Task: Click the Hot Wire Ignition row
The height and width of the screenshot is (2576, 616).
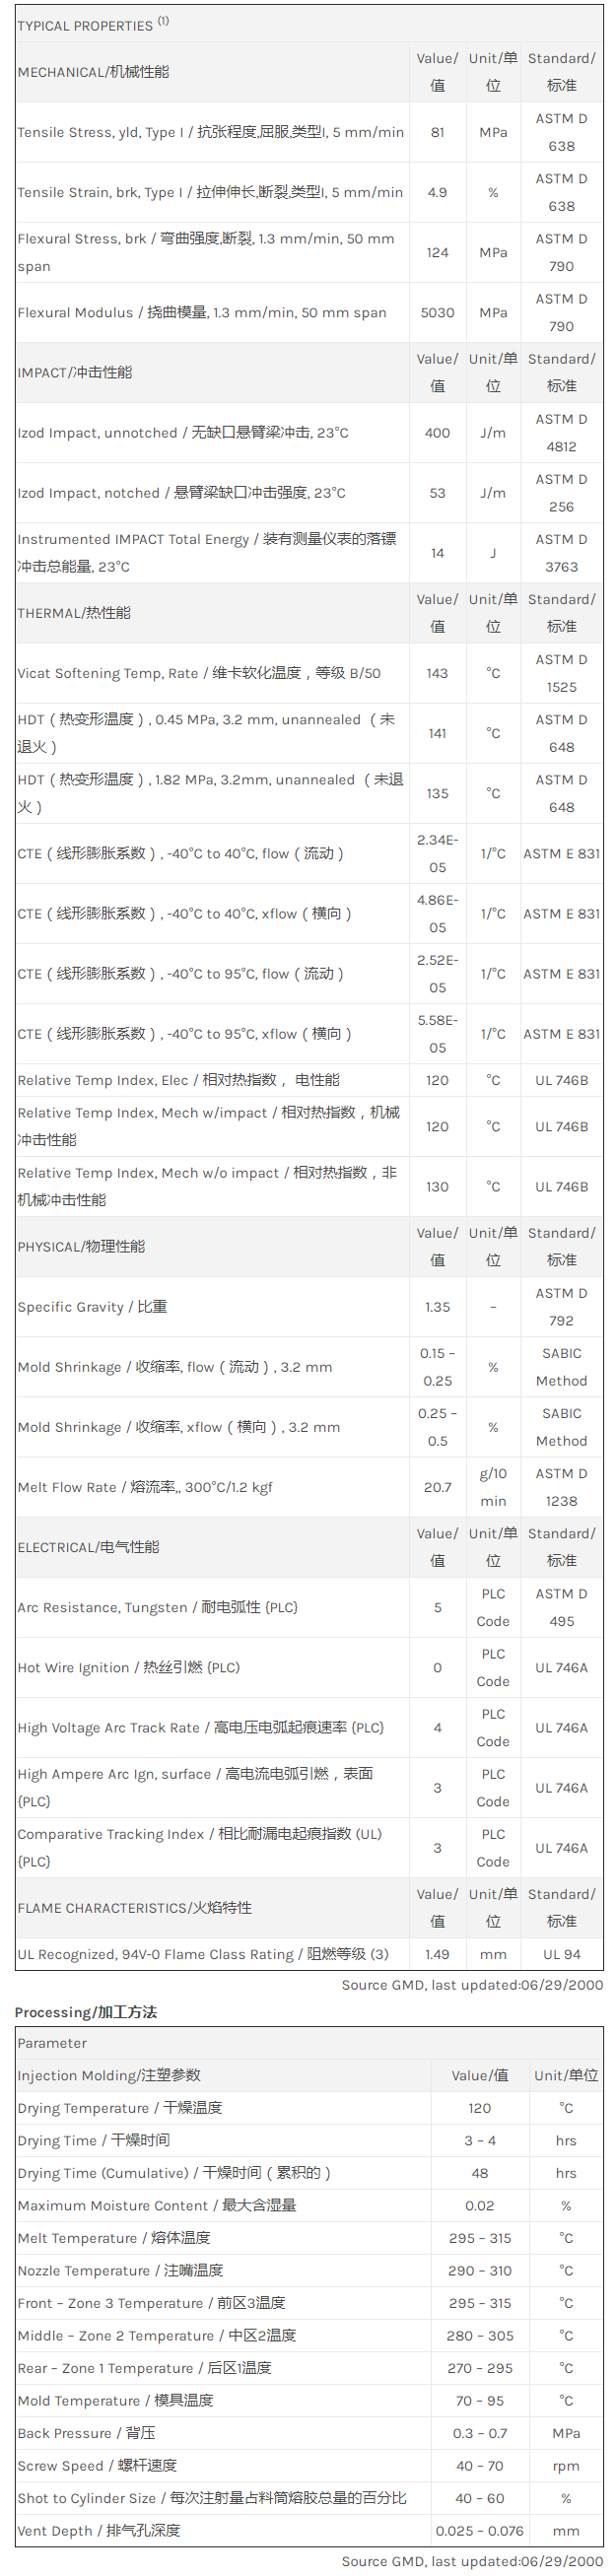Action: [309, 1667]
